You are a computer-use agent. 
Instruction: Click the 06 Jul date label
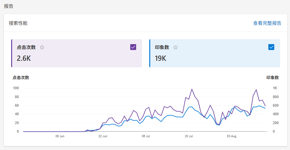146,136
